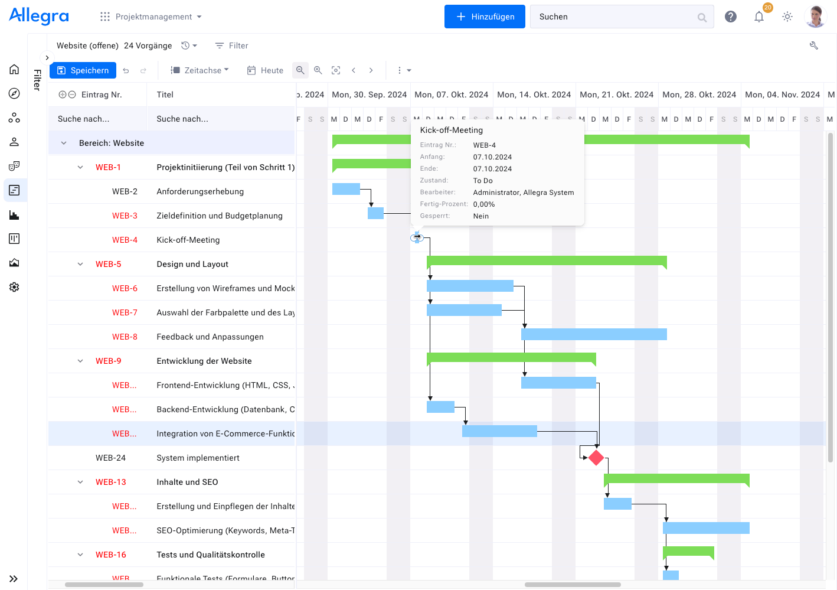Zoom into the Gantt timeline
837x590 pixels.
coord(318,70)
